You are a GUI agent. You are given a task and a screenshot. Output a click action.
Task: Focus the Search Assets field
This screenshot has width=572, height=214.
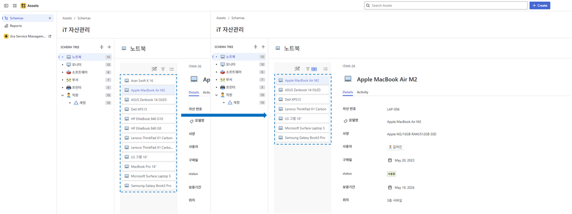(x=446, y=6)
